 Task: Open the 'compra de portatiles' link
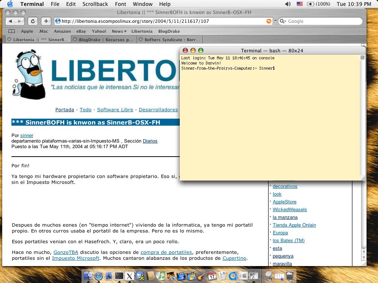(x=166, y=252)
